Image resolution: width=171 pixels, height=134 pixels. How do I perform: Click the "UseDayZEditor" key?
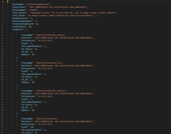click(x=20, y=18)
